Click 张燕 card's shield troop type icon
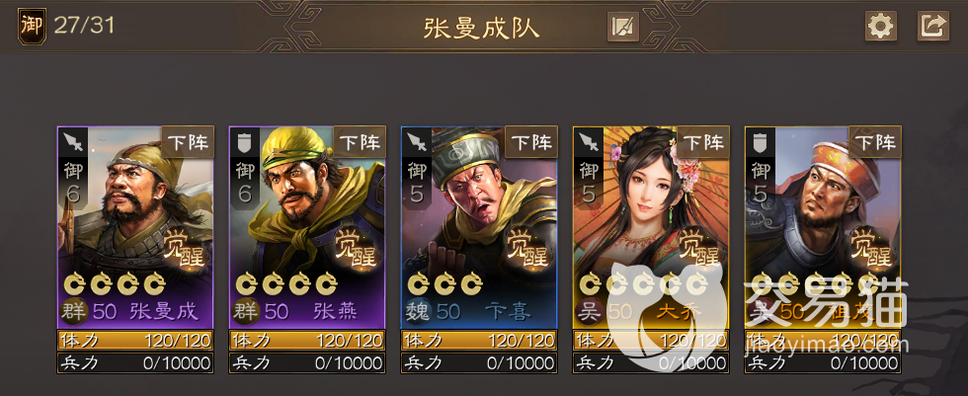Image resolution: width=968 pixels, height=396 pixels. point(245,141)
